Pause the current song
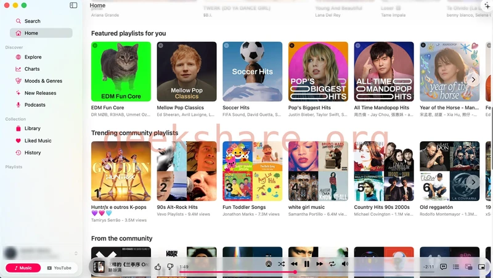This screenshot has width=493, height=278. click(307, 264)
